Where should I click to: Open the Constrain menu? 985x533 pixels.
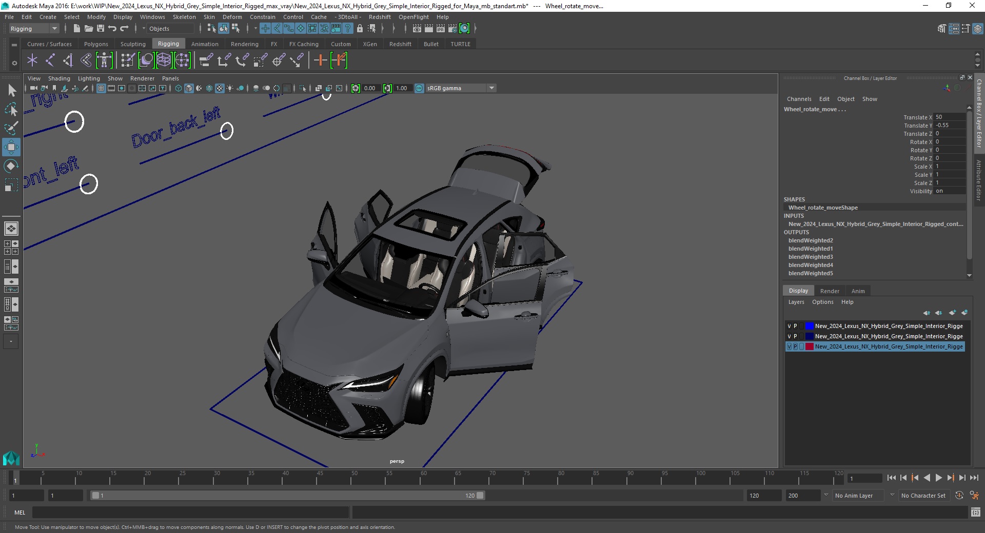(263, 17)
